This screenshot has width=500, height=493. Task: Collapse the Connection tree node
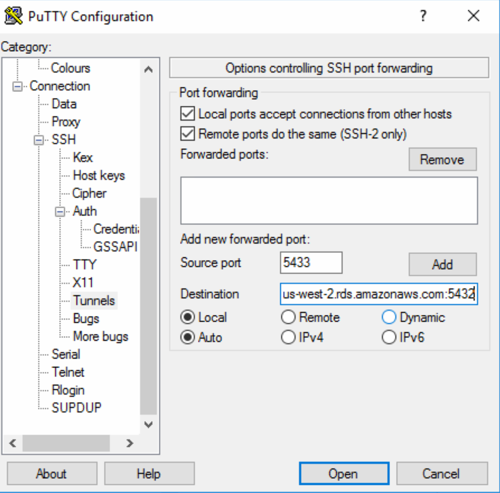(17, 86)
